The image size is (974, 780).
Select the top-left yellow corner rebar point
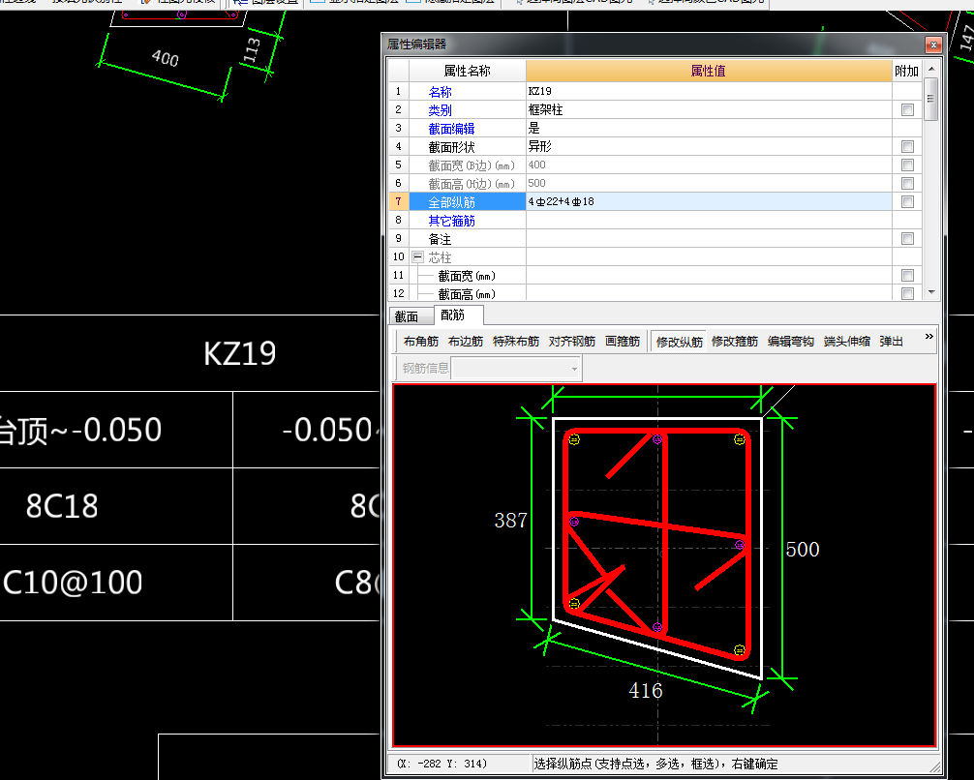coord(574,439)
